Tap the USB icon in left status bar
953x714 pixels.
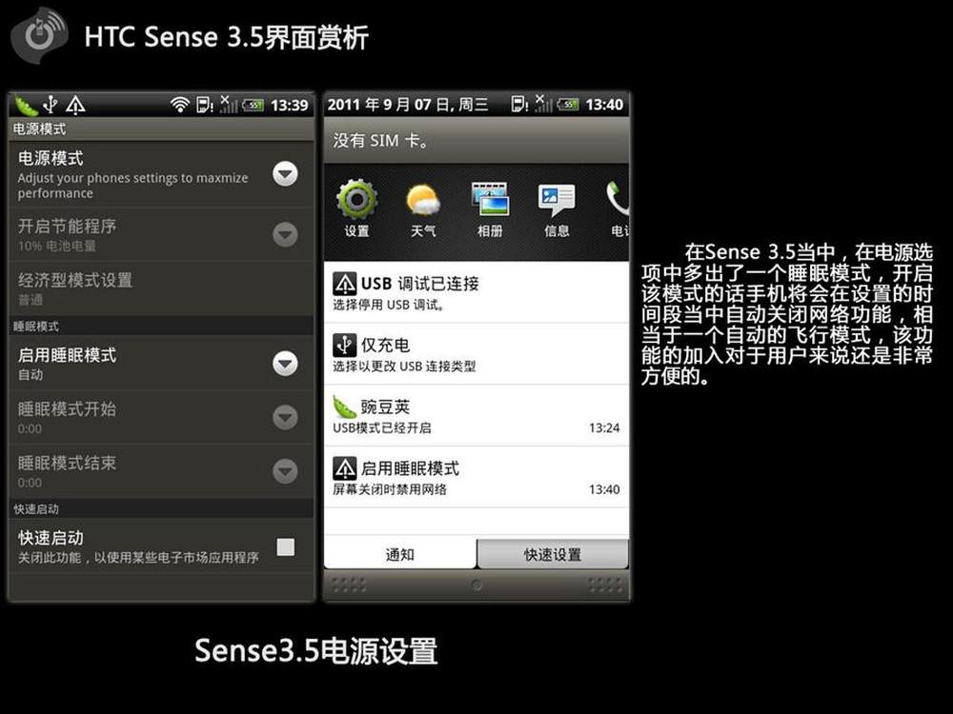pyautogui.click(x=51, y=105)
